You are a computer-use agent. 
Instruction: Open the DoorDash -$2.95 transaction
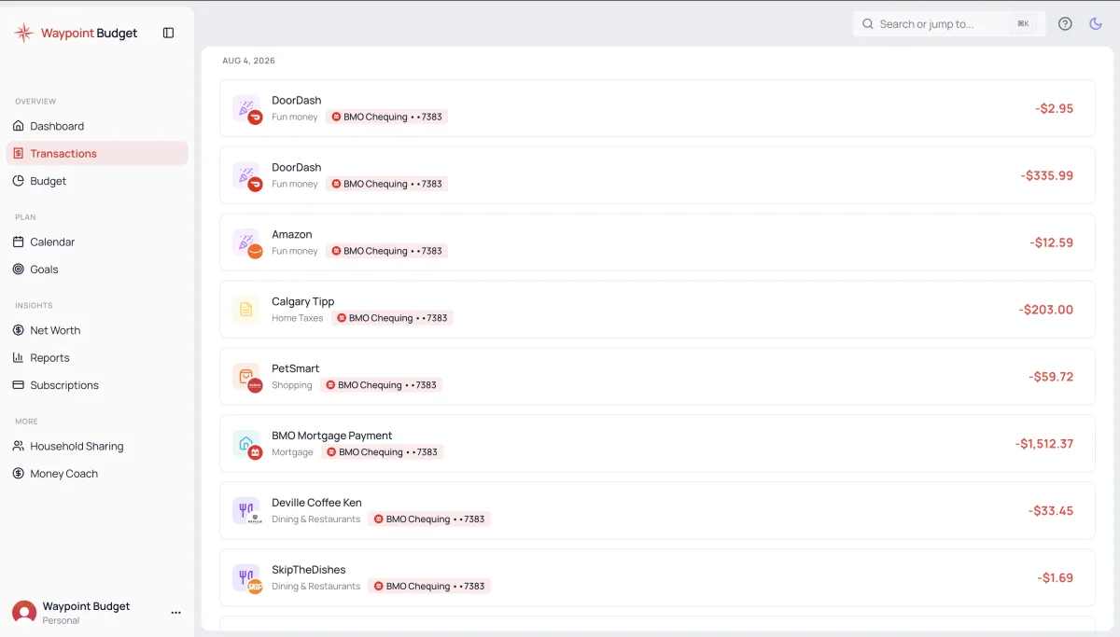tap(657, 108)
